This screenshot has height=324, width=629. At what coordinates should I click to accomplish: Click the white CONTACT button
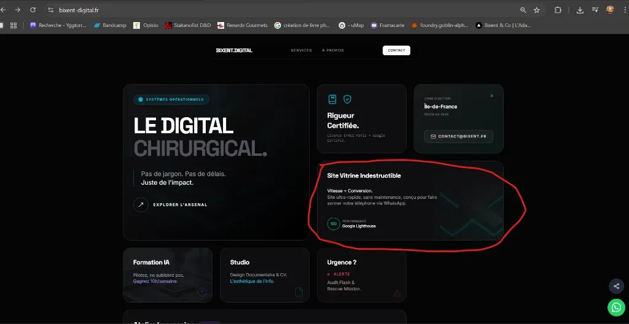pyautogui.click(x=396, y=50)
